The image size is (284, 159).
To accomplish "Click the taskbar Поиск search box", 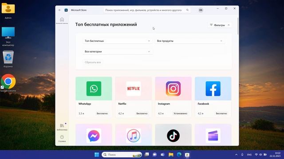I will [x=122, y=155].
